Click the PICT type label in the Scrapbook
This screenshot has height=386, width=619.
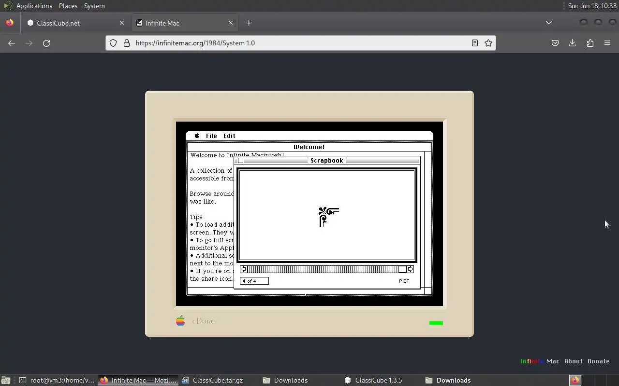404,281
